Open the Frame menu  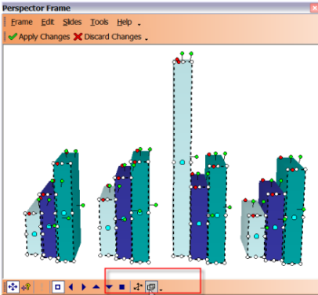click(22, 22)
